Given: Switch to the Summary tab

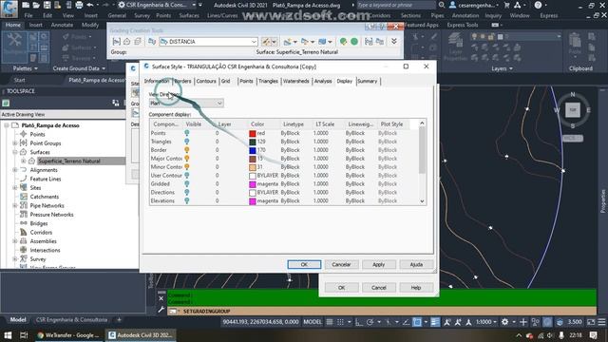Looking at the screenshot, I should pyautogui.click(x=367, y=81).
